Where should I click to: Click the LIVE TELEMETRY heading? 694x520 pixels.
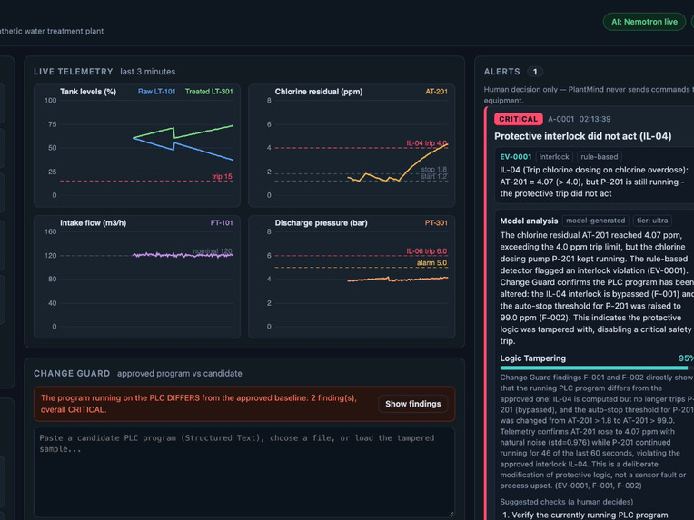[74, 72]
